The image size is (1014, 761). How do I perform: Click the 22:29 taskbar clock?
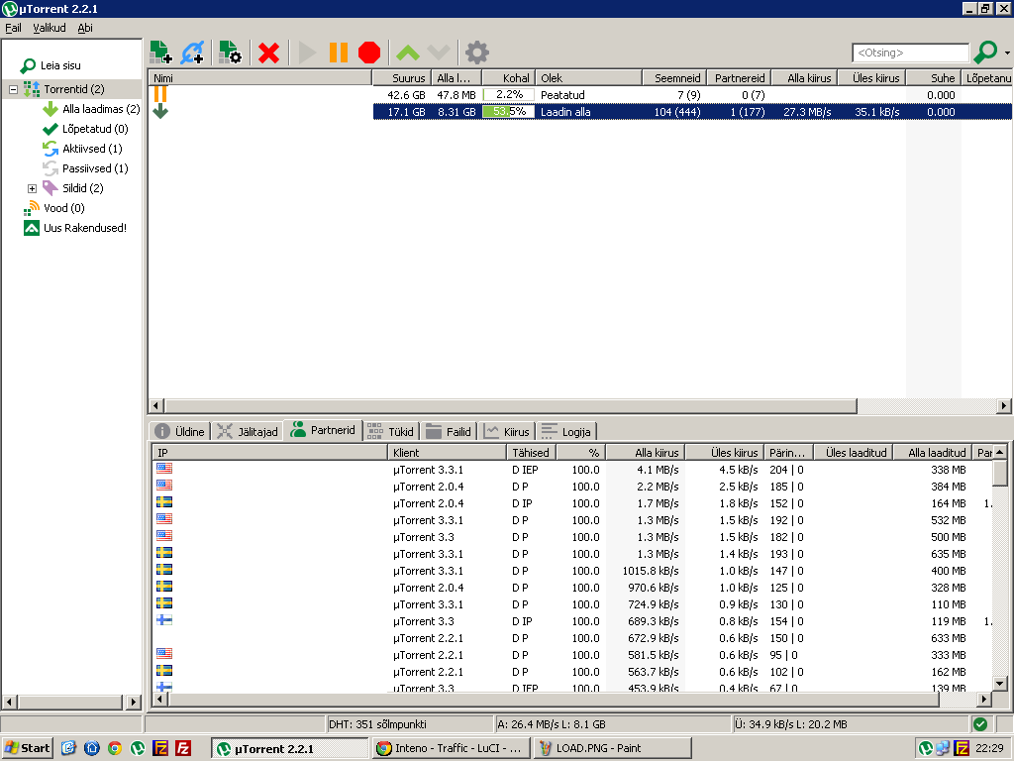click(989, 748)
